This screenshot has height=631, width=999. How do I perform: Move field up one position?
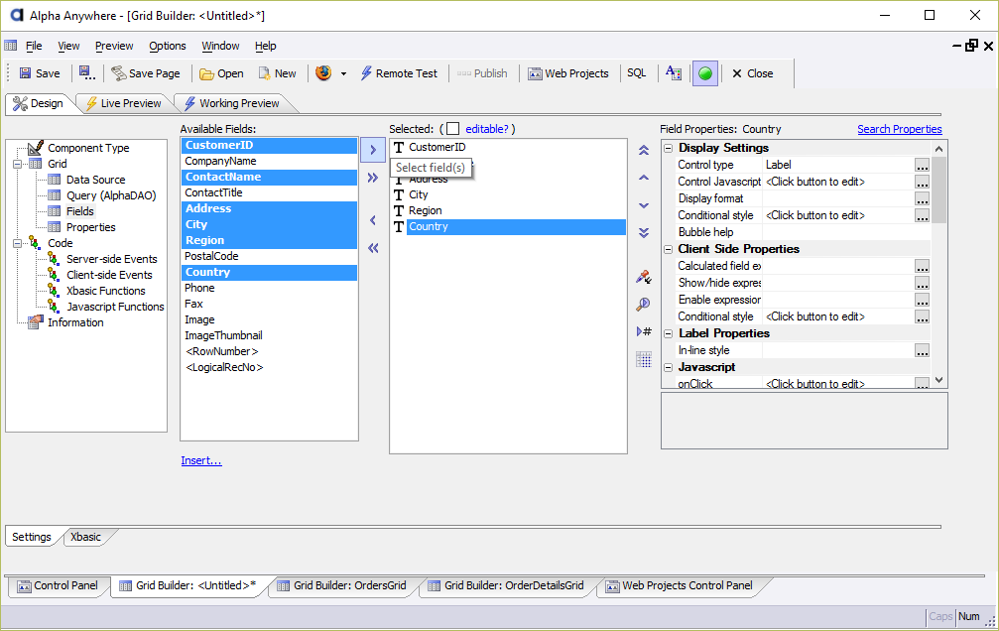coord(644,178)
